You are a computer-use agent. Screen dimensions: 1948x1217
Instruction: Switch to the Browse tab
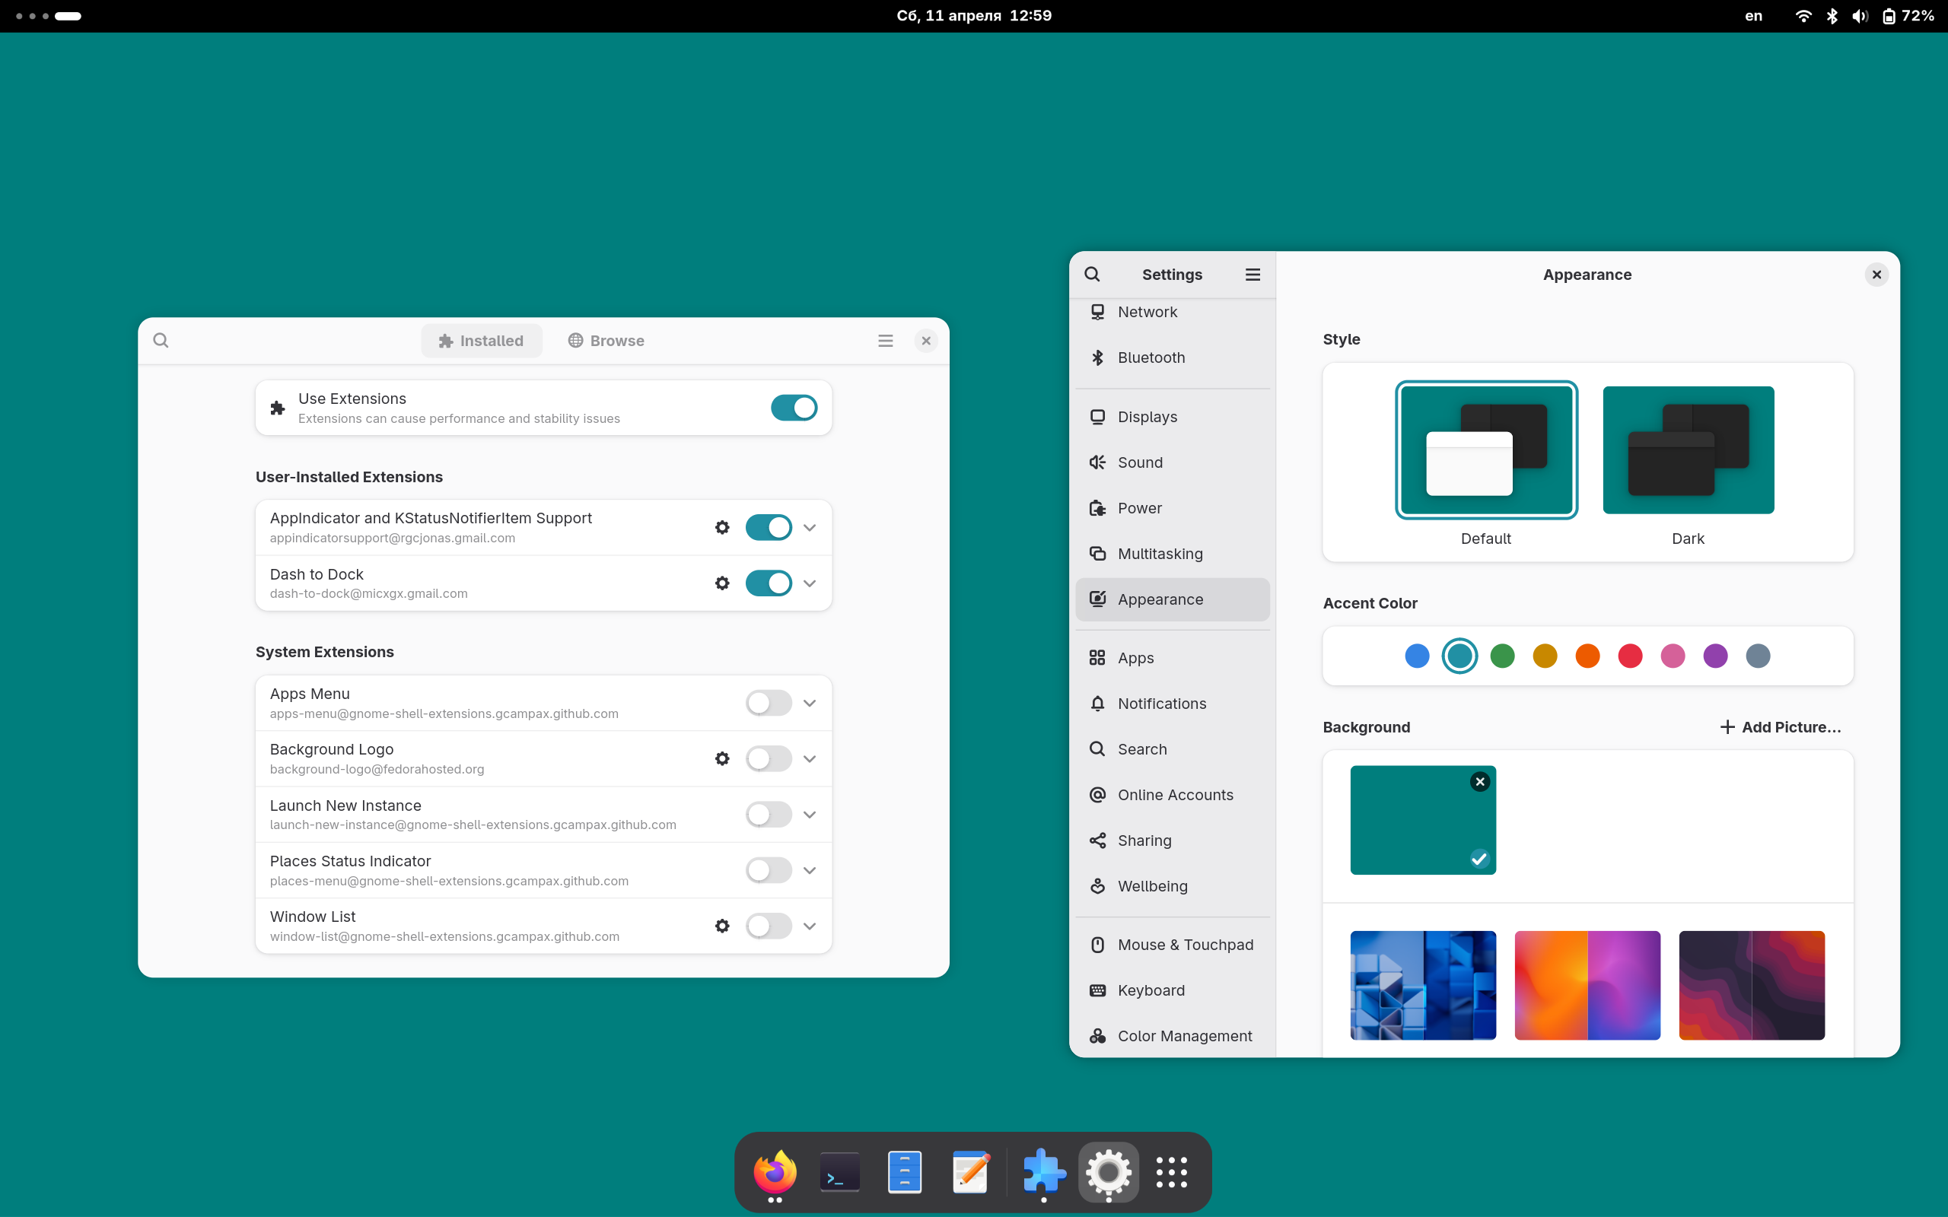pos(606,341)
